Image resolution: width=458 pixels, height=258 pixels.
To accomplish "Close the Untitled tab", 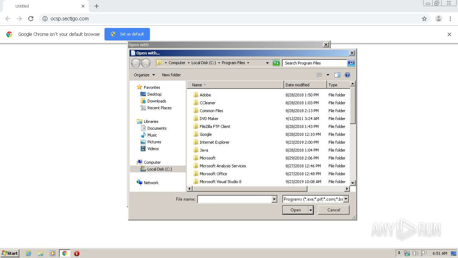I will click(x=83, y=6).
